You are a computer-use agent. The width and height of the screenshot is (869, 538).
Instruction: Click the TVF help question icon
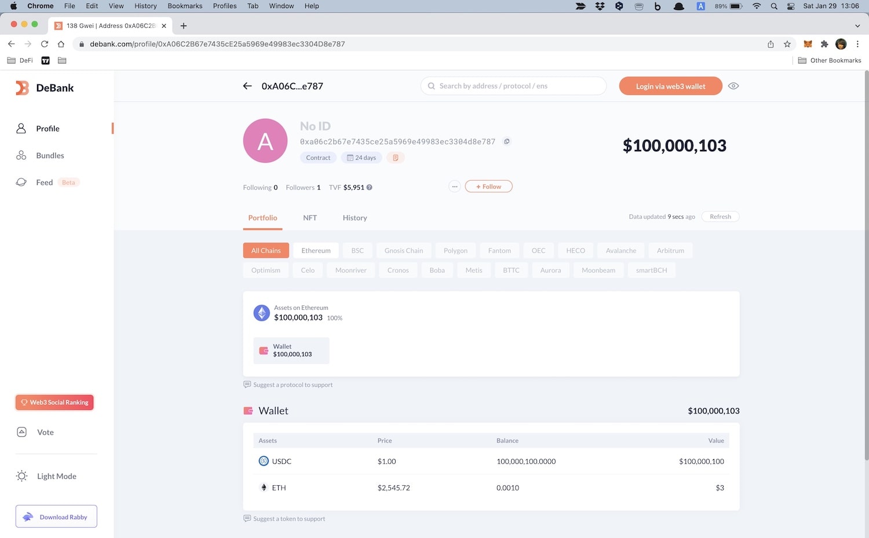coord(369,187)
